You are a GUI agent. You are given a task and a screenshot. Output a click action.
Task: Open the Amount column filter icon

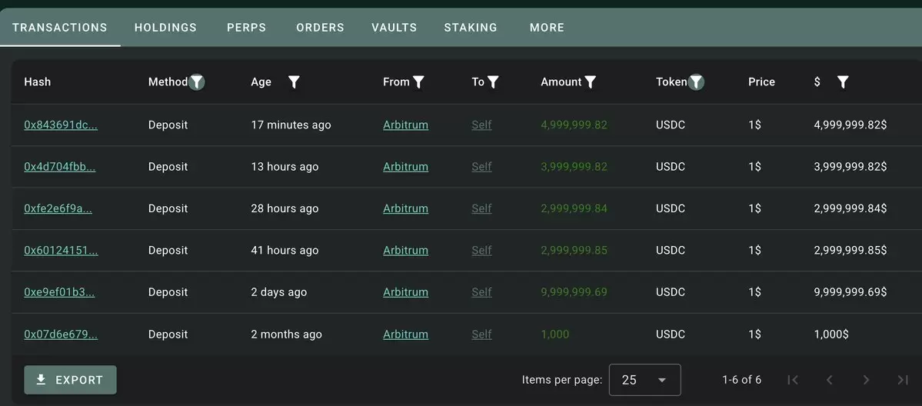[591, 82]
